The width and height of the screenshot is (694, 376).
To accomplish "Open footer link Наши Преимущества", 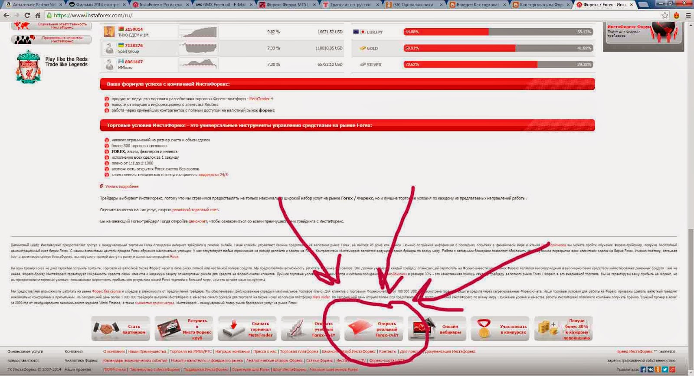I will [147, 351].
